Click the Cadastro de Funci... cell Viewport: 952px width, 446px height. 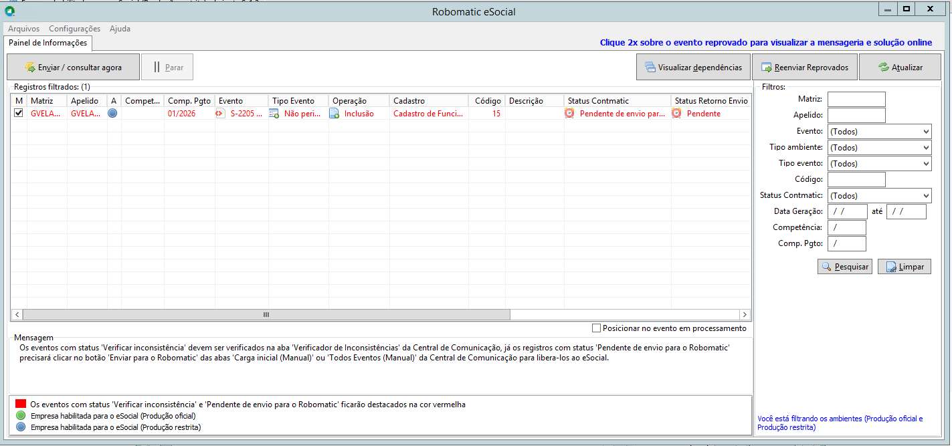pyautogui.click(x=429, y=114)
